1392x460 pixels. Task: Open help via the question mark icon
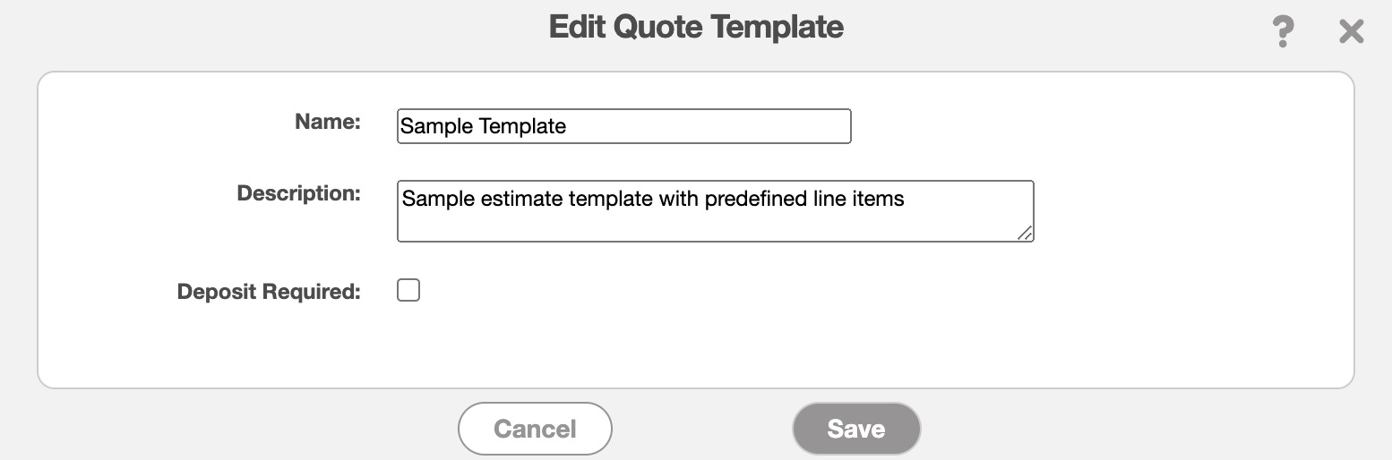pyautogui.click(x=1283, y=32)
